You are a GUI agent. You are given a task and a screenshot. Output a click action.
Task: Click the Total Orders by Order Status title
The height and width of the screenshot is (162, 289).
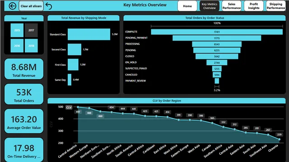[205, 18]
